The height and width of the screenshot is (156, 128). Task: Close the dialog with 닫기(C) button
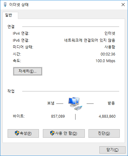click(112, 150)
